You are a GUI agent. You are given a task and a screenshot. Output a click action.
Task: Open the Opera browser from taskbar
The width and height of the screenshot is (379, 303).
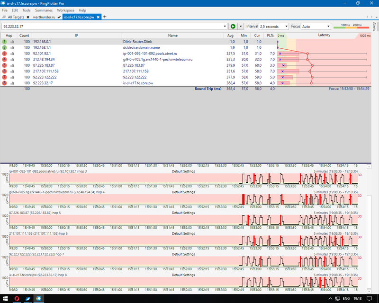coord(17,298)
